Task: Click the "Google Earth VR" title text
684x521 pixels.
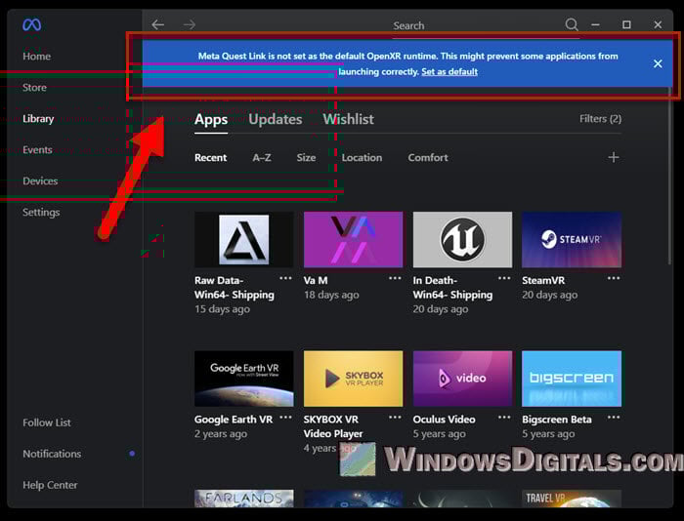Action: 234,420
